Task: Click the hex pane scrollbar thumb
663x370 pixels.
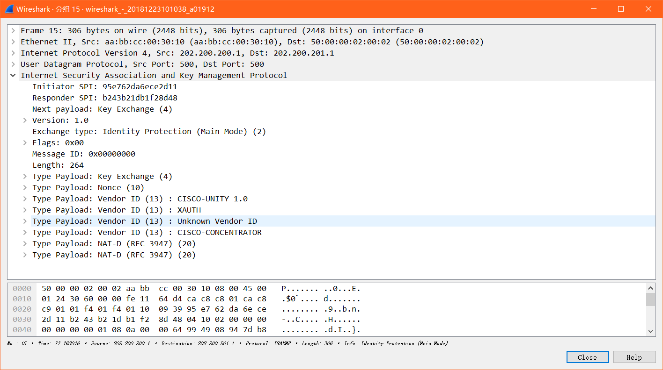Action: point(650,299)
